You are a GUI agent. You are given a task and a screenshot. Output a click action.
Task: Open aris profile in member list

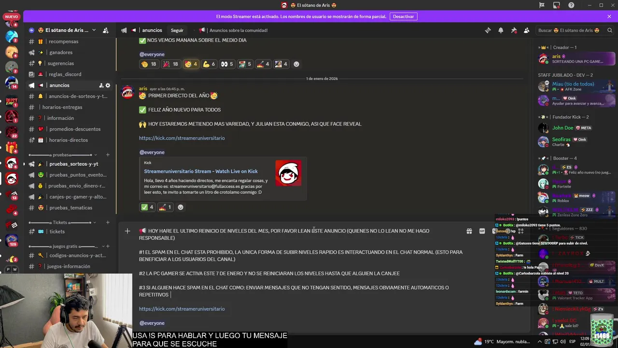[576, 58]
